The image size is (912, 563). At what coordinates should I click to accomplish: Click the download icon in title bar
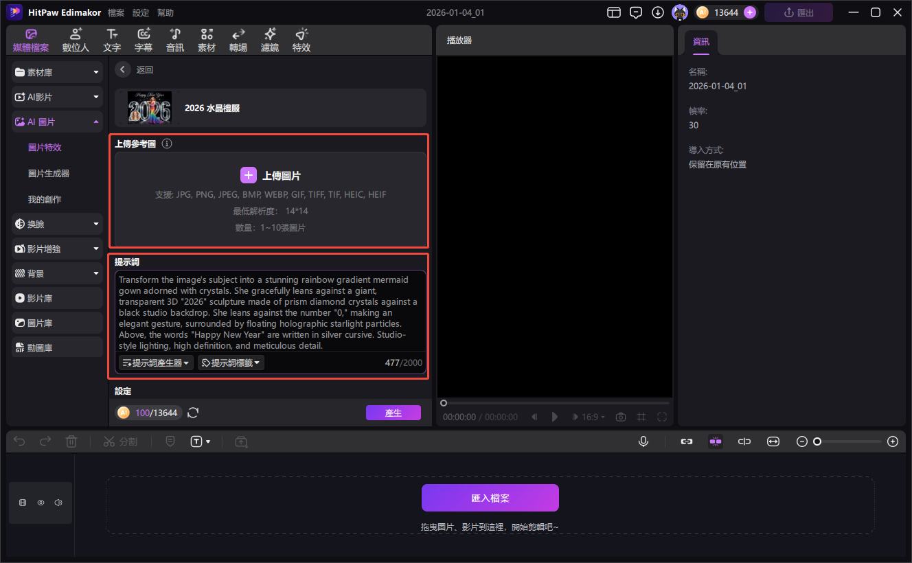click(658, 12)
